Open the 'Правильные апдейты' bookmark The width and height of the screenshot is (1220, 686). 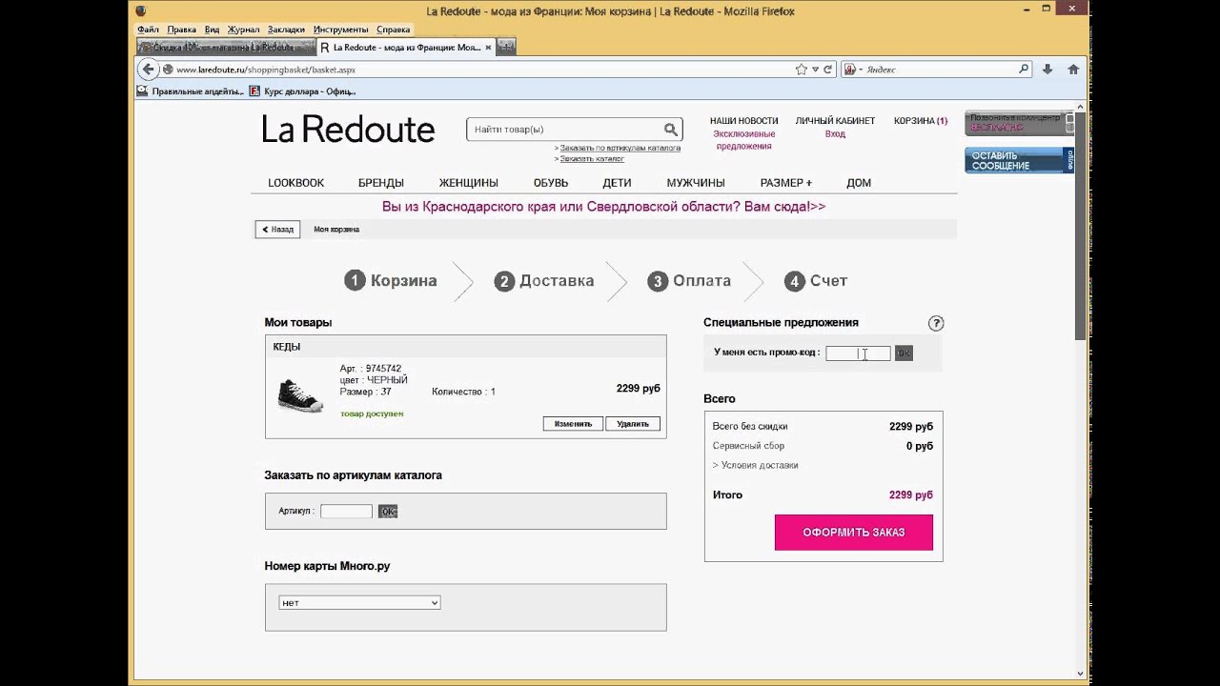(x=191, y=91)
